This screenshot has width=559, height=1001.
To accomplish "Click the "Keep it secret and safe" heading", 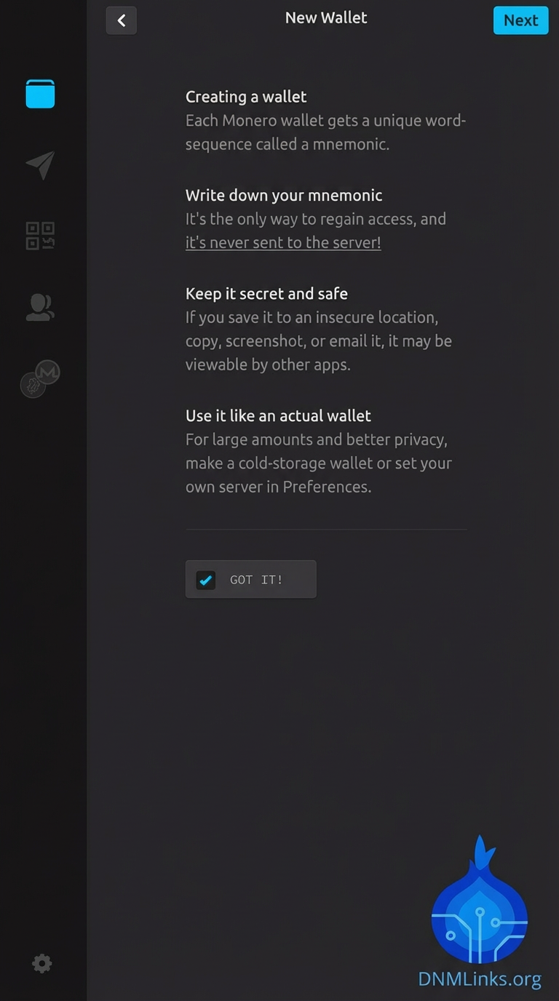I will (266, 293).
